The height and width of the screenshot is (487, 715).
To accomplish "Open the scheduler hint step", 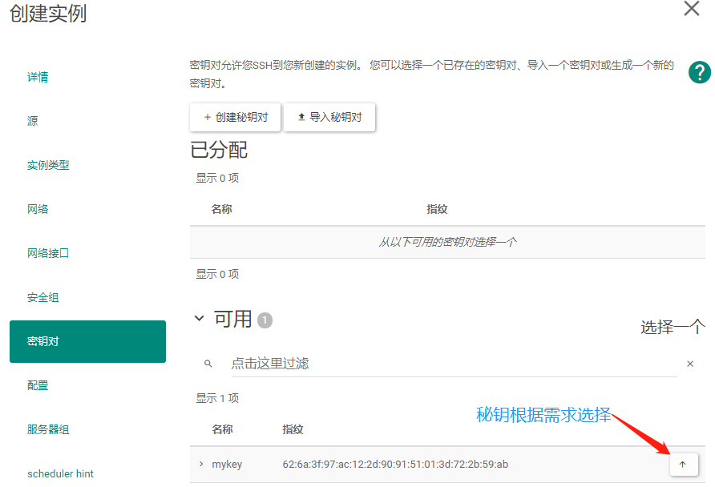I will (x=60, y=474).
